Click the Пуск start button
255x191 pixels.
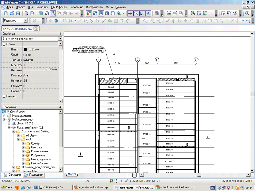[x=7, y=187]
